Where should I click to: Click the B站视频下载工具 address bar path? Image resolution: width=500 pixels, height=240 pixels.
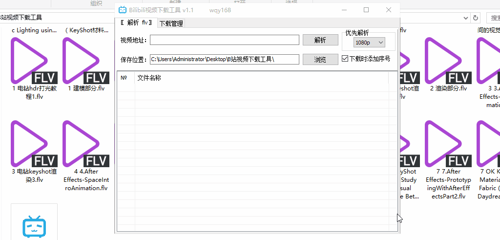[21, 18]
